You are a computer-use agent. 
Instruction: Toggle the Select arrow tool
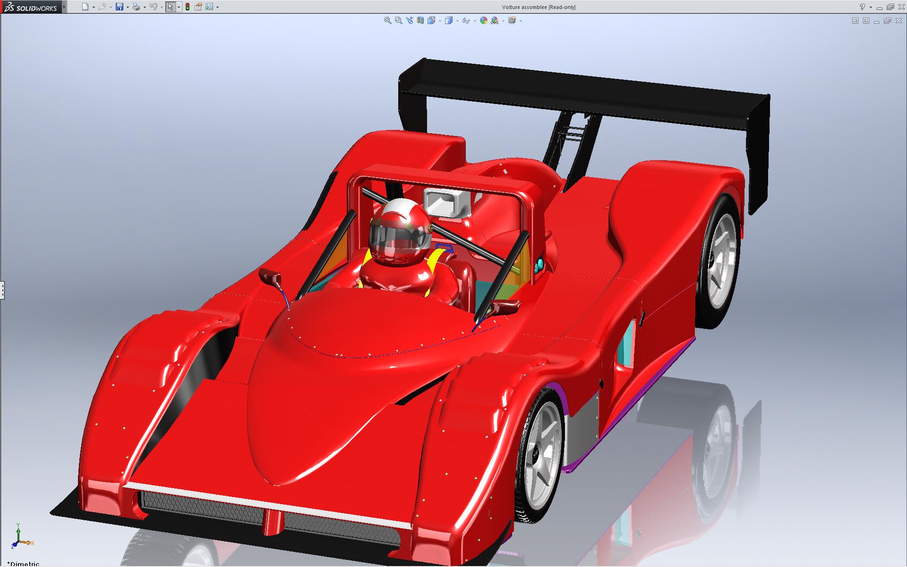pos(170,7)
